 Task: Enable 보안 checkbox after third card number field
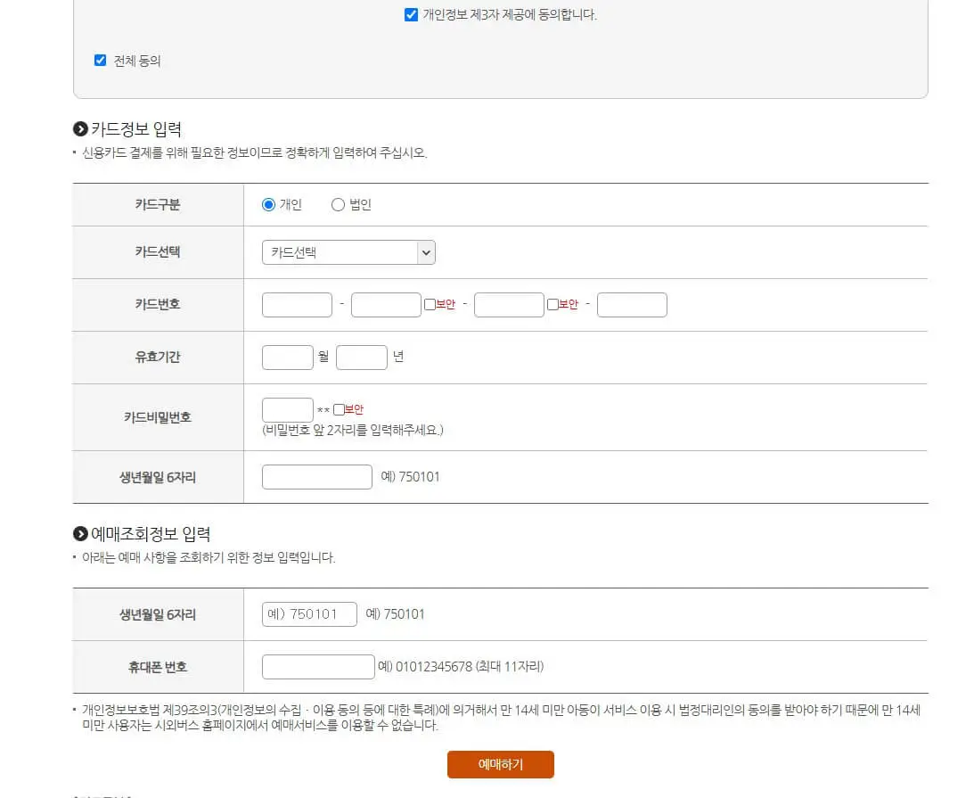click(x=552, y=305)
